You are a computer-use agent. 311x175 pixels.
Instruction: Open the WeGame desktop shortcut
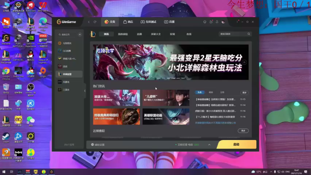point(6,39)
